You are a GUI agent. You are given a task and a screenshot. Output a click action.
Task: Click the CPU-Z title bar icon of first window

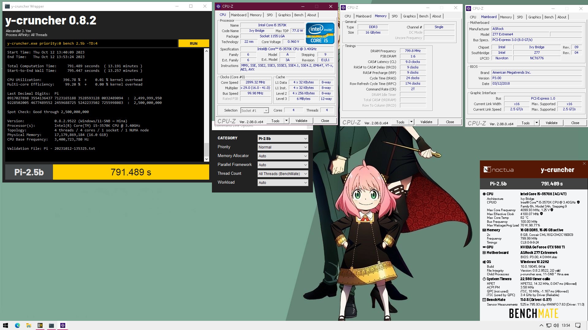tap(218, 6)
